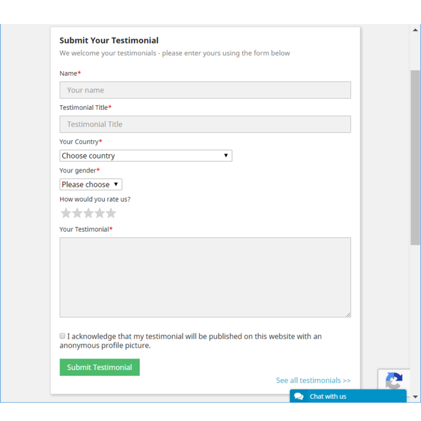Rate with the second star
The image size is (421, 421).
coord(77,213)
